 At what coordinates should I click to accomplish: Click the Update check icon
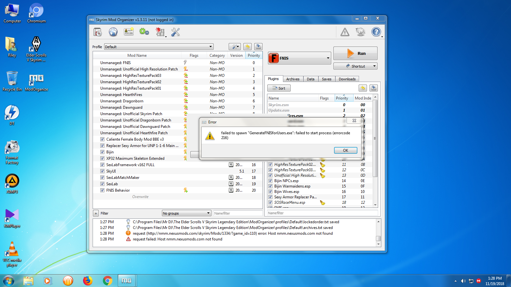361,32
